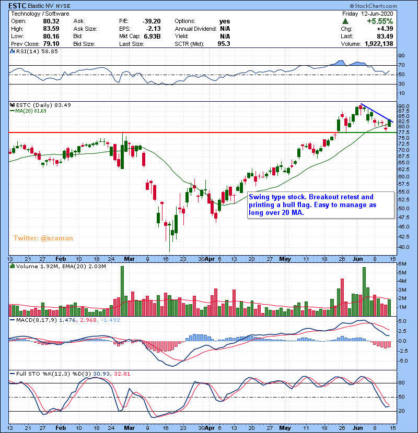Click the candlestick icon beside ESTC (Daily)
Screen dimensions: 418x433
tap(12, 105)
